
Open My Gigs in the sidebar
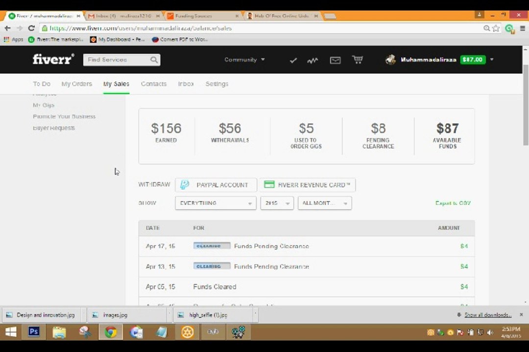point(44,105)
